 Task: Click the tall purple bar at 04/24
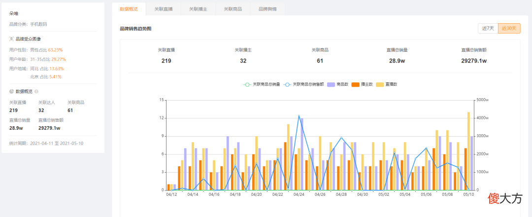pyautogui.click(x=302, y=154)
